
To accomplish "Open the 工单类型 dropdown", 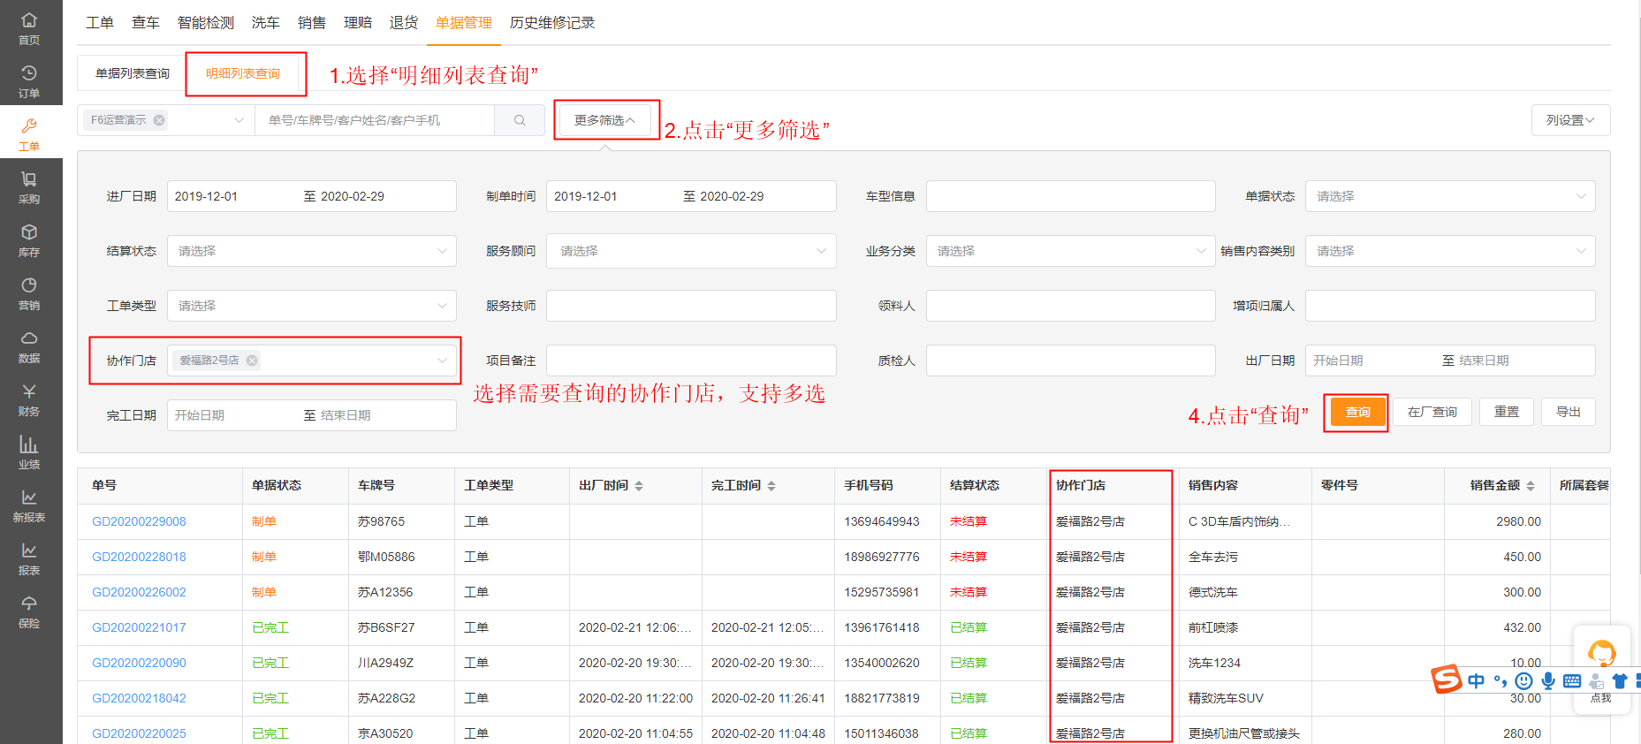I will [312, 306].
